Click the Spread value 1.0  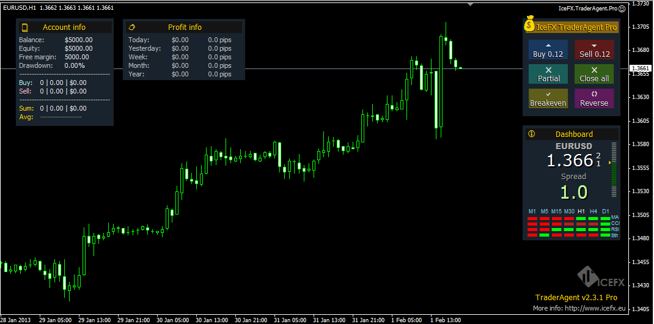pyautogui.click(x=573, y=192)
